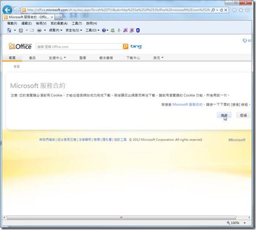
Task: Click the globe icon at the page's top right
Action: tap(245, 41)
